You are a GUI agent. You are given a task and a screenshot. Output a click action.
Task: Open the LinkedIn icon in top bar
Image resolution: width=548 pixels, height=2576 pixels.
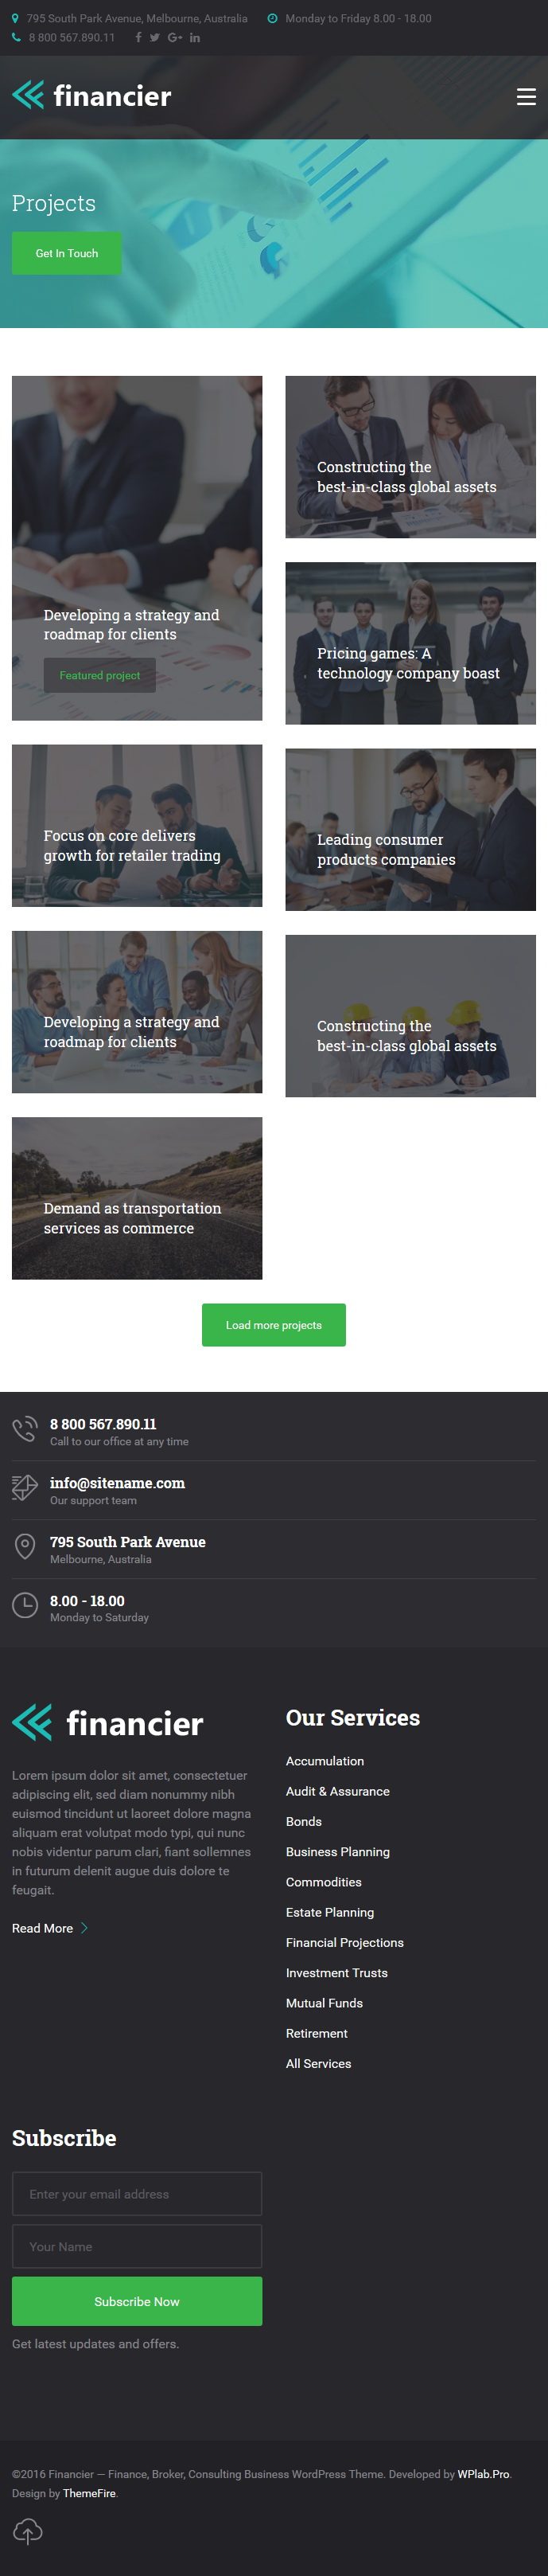(x=195, y=38)
